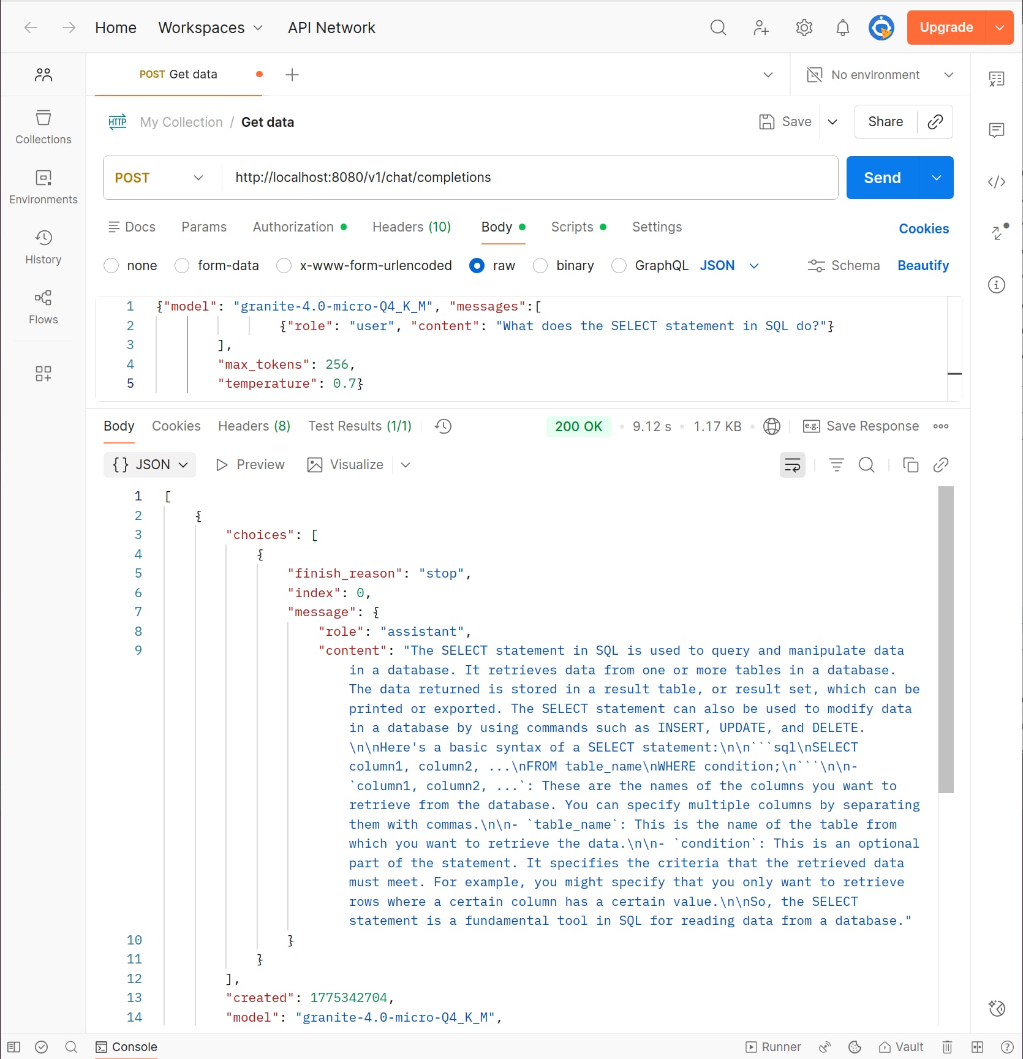This screenshot has width=1023, height=1059.
Task: Invite collaborators with the add-person icon
Action: tap(761, 28)
